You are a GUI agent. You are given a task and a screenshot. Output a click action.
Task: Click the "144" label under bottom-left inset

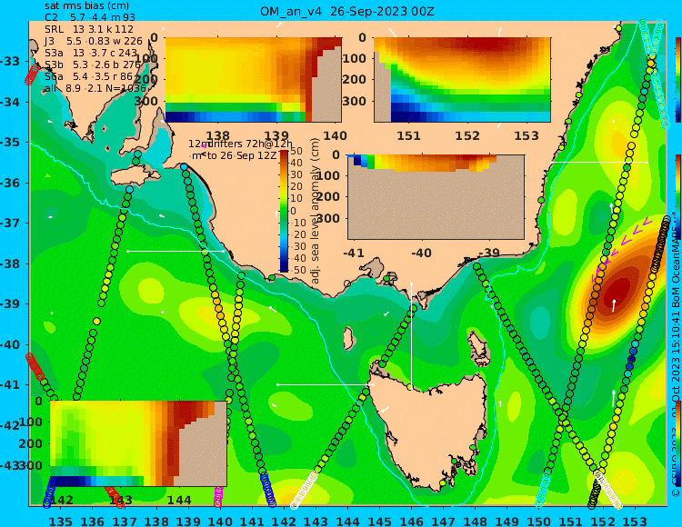179,500
